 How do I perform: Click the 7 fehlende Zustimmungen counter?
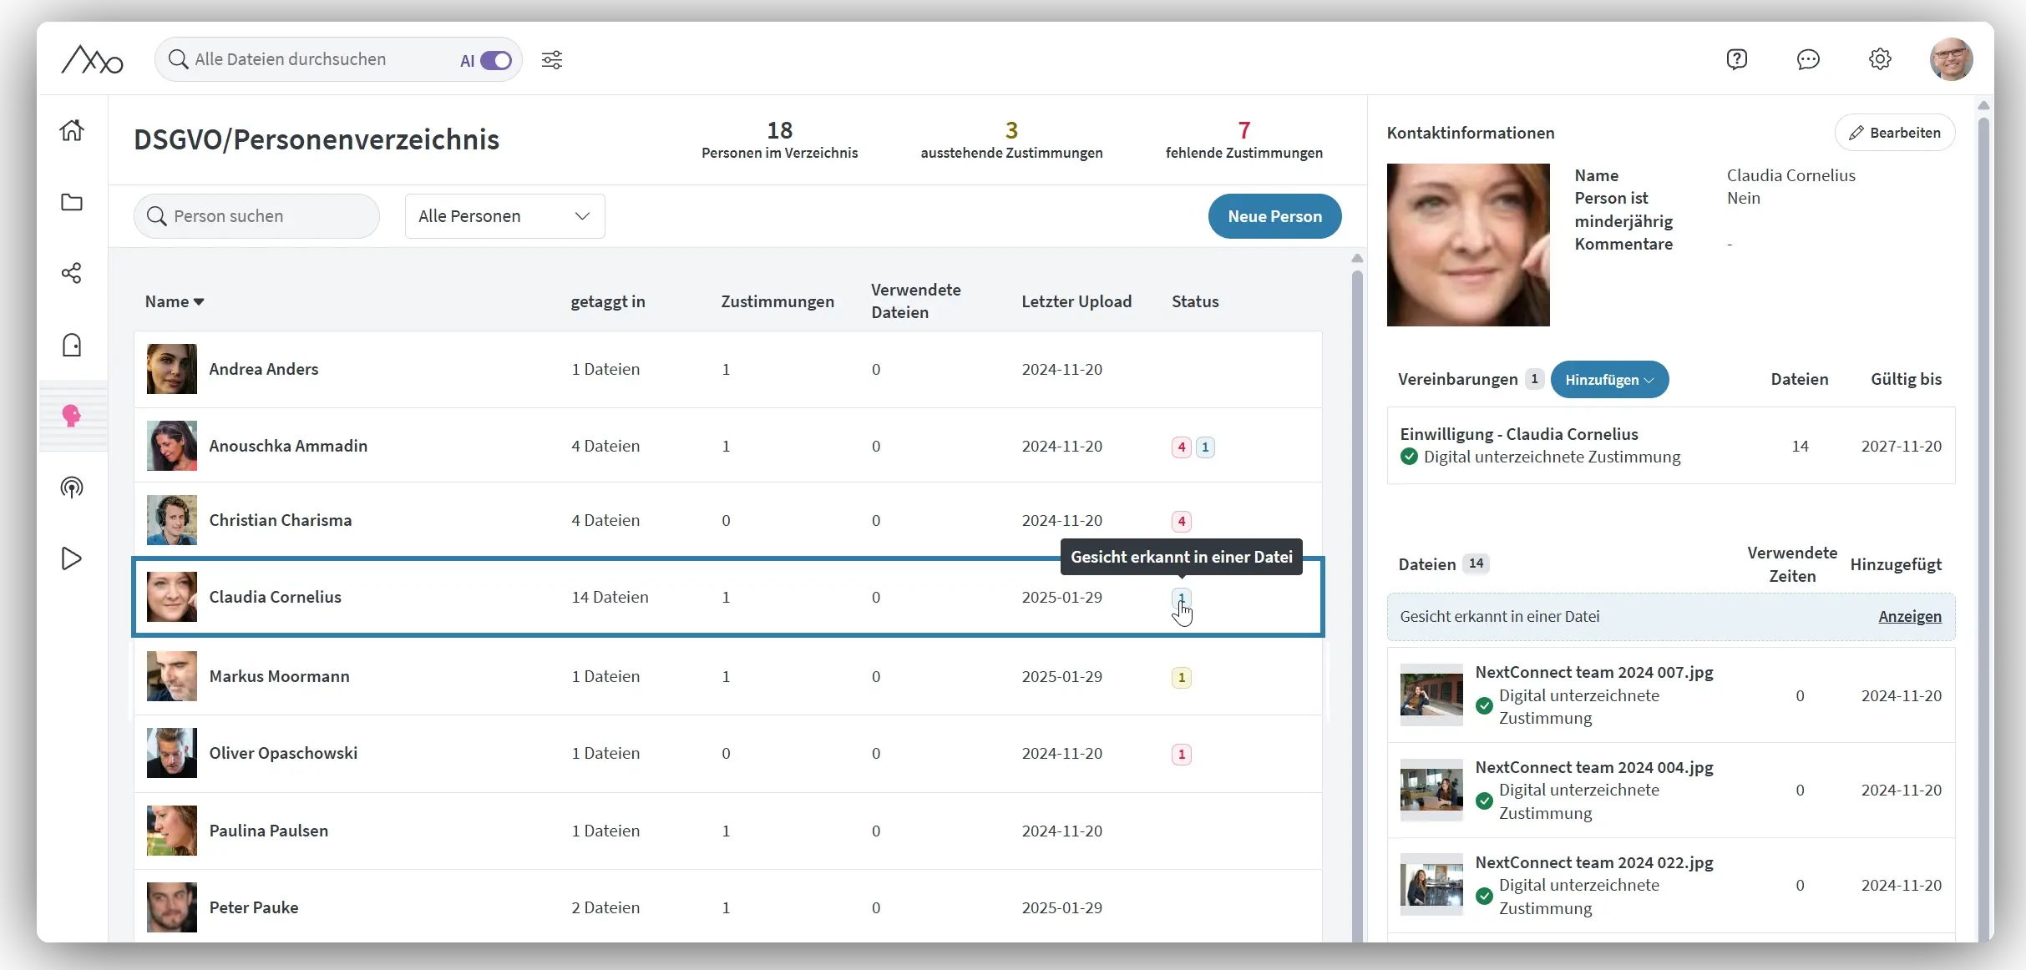(1244, 140)
